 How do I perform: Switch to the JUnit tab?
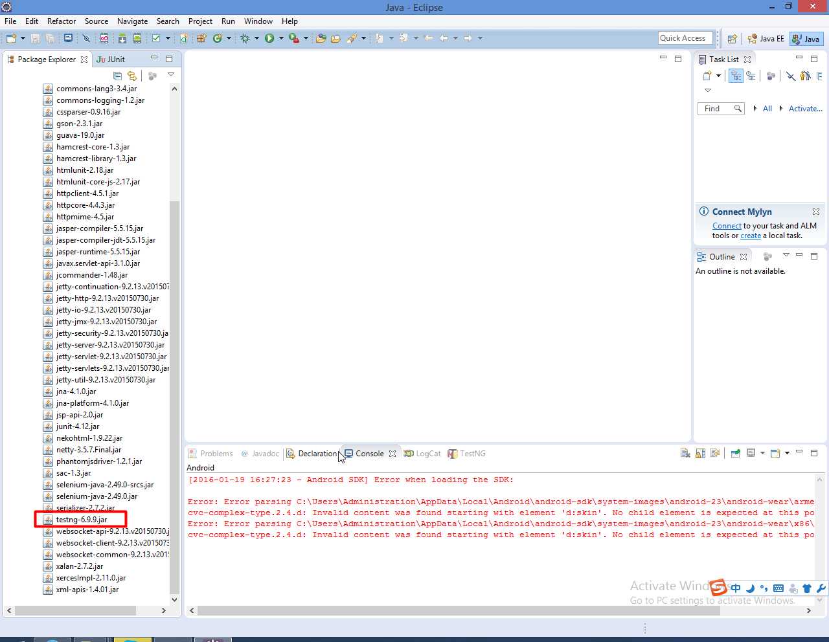click(111, 59)
